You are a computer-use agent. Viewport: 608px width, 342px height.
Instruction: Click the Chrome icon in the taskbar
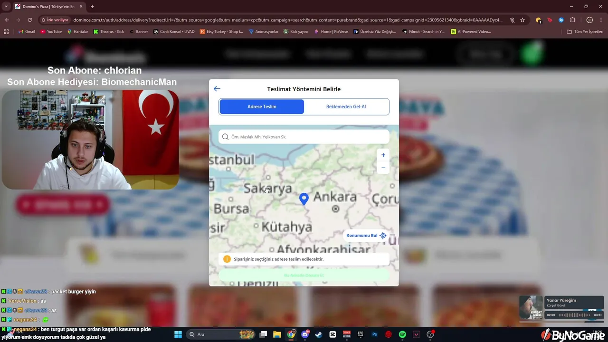pos(291,334)
